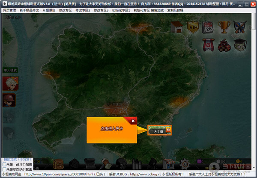Open the 永恒原创 menu
Image resolution: width=257 pixels, height=178 pixels.
coord(49,10)
